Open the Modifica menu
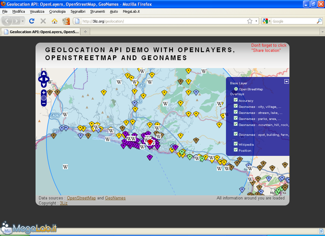The height and width of the screenshot is (236, 325). click(19, 11)
